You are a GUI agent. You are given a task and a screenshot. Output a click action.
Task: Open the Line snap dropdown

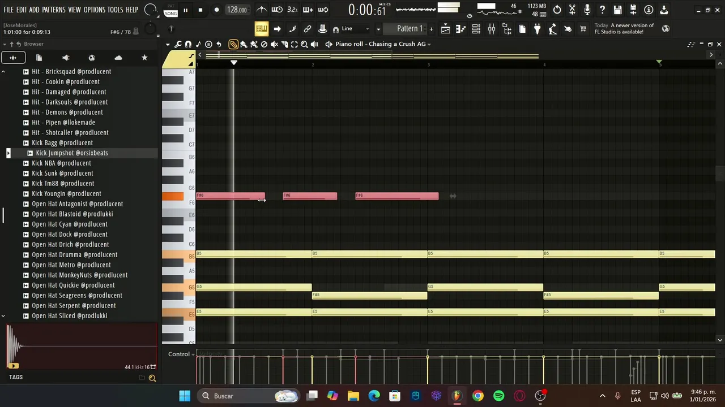[x=355, y=29]
